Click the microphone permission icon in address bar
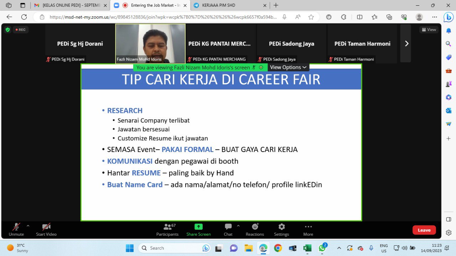This screenshot has width=456, height=256. coord(284,17)
